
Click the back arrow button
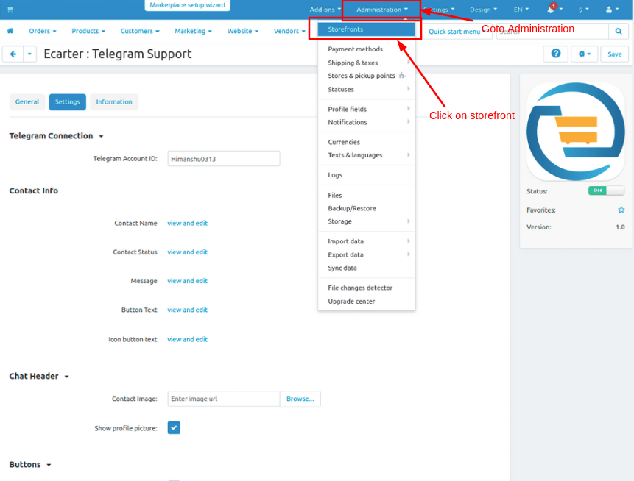coord(13,54)
